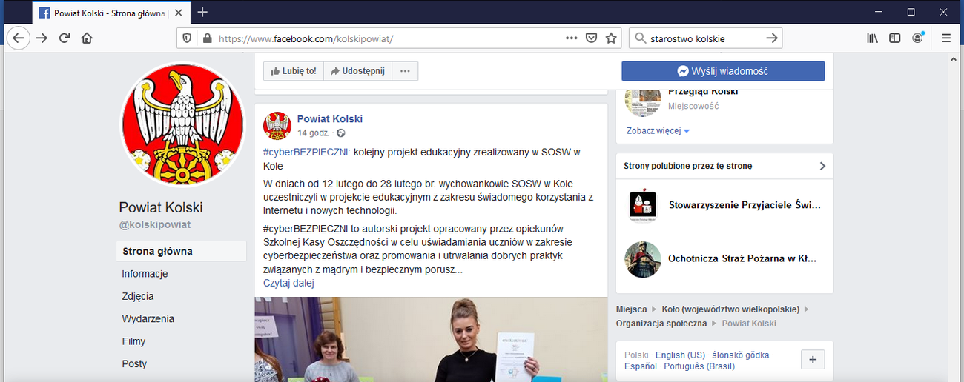Open Posty in the page menu
Viewport: 964px width, 382px height.
click(134, 363)
